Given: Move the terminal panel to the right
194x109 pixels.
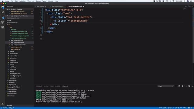Looking at the screenshot, I should click(189, 86).
